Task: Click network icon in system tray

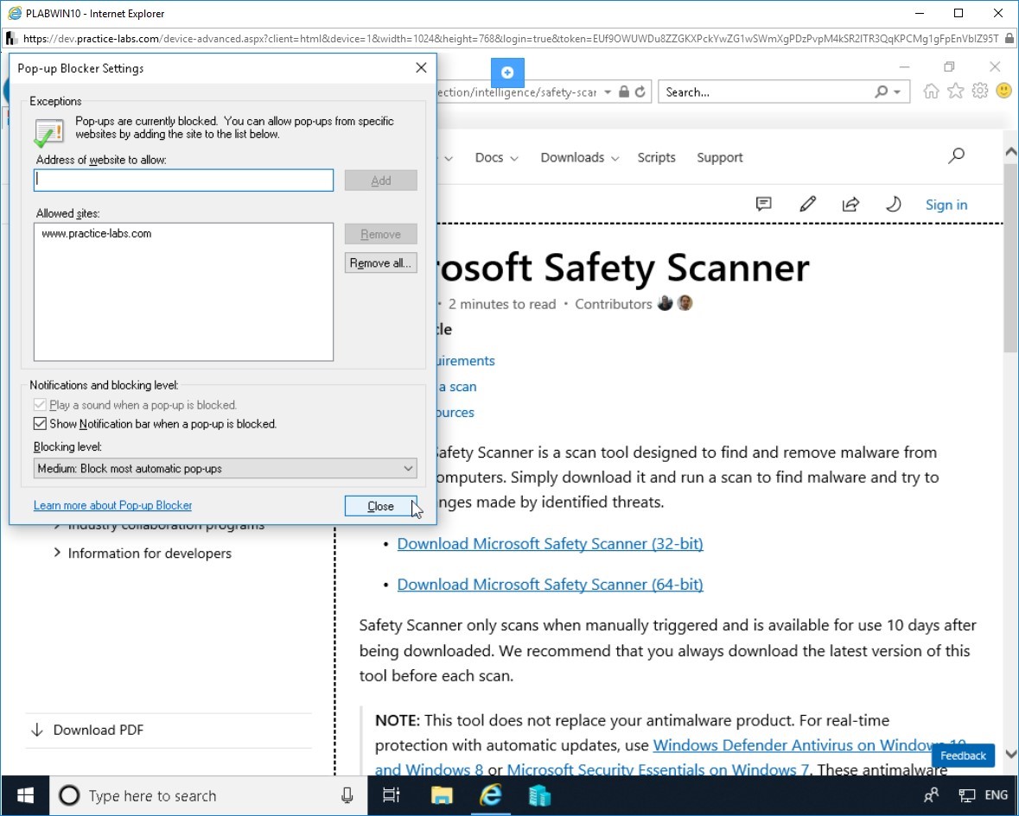Action: (x=967, y=795)
